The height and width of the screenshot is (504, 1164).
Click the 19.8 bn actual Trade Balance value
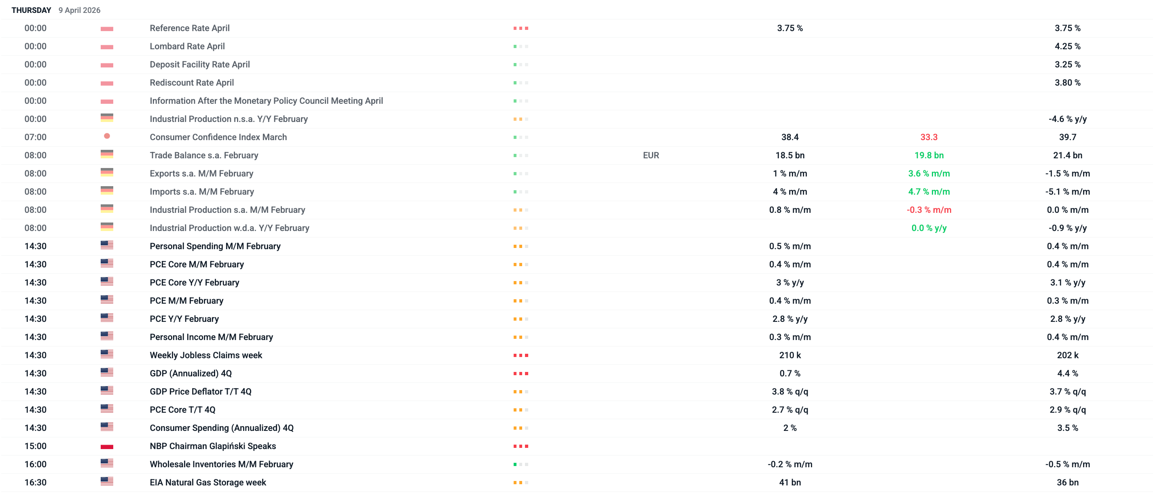[929, 155]
